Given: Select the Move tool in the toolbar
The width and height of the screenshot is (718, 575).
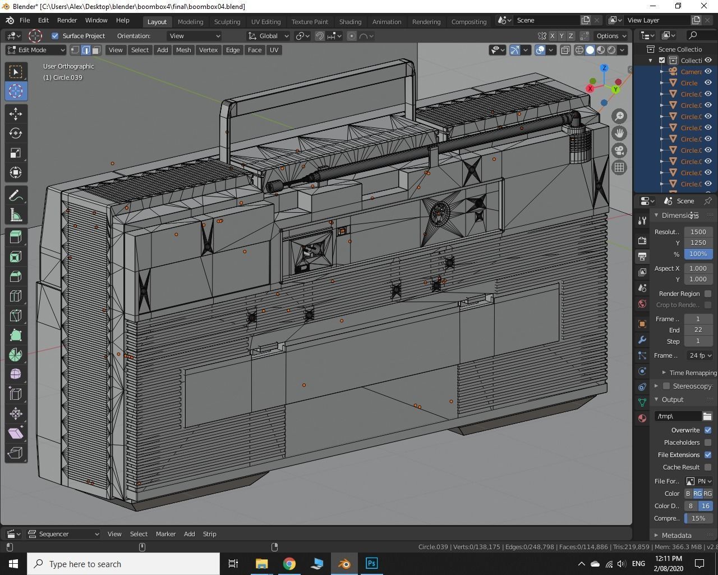Looking at the screenshot, I should [x=16, y=113].
